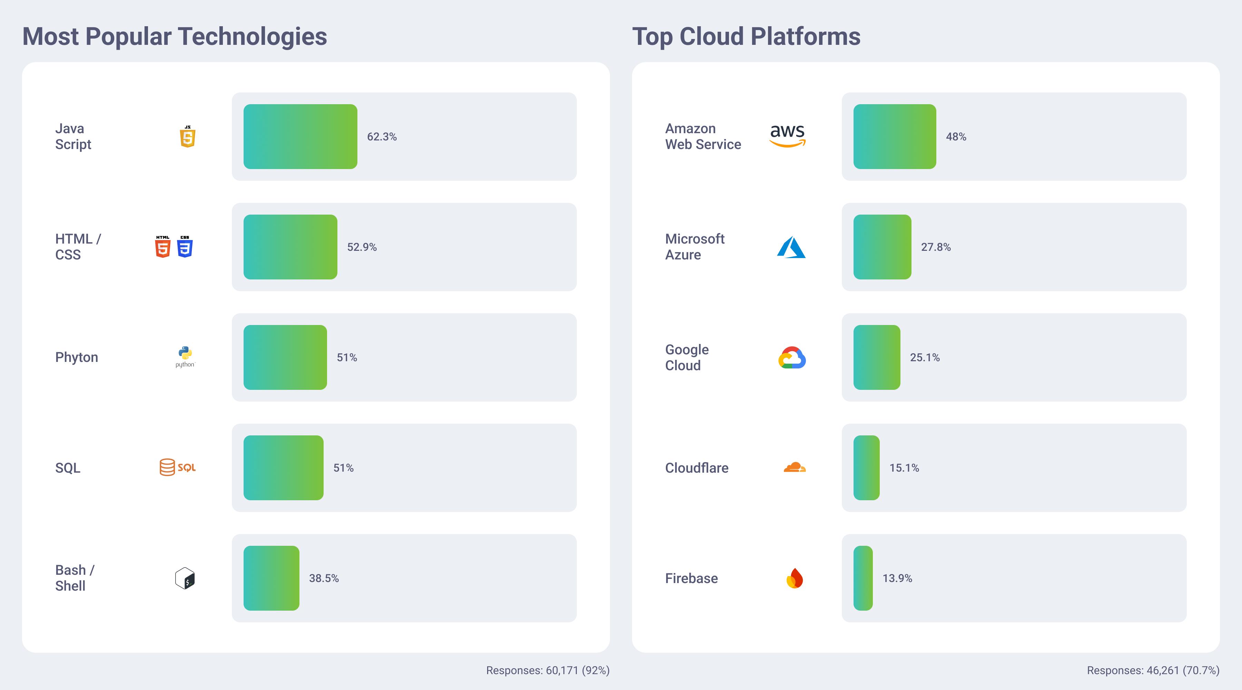Click the JavaScript 62.3% green bar

300,137
